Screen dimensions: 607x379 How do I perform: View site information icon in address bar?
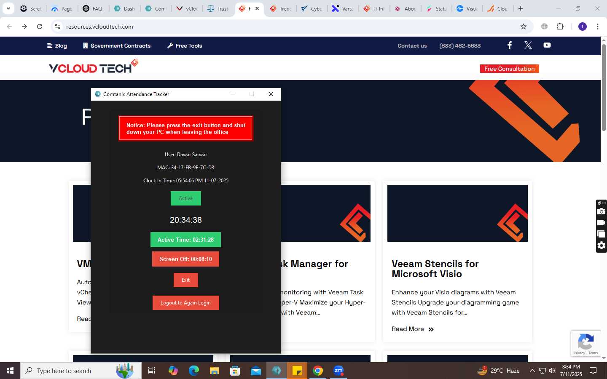pyautogui.click(x=58, y=27)
